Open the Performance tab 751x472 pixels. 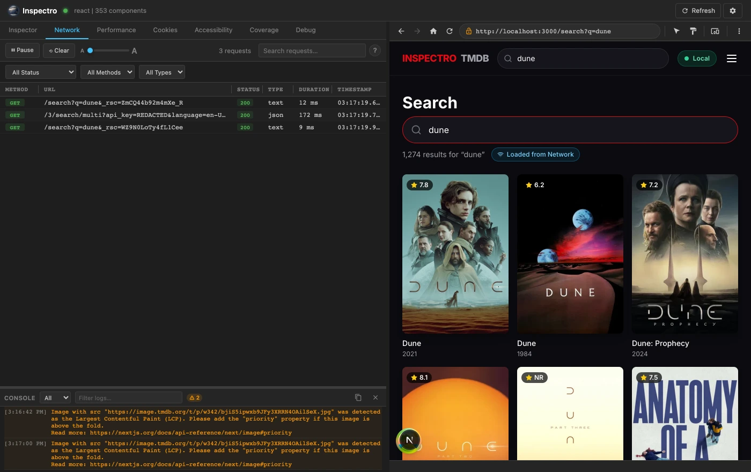coord(116,30)
